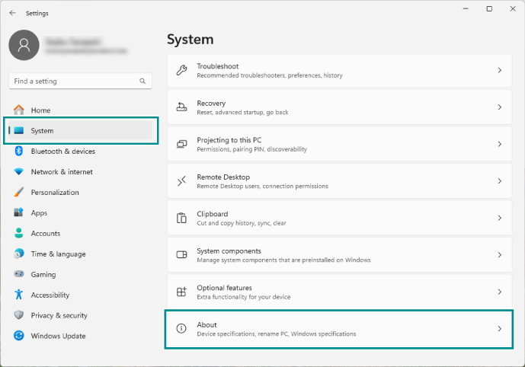Click the About info circle icon
525x367 pixels.
181,329
